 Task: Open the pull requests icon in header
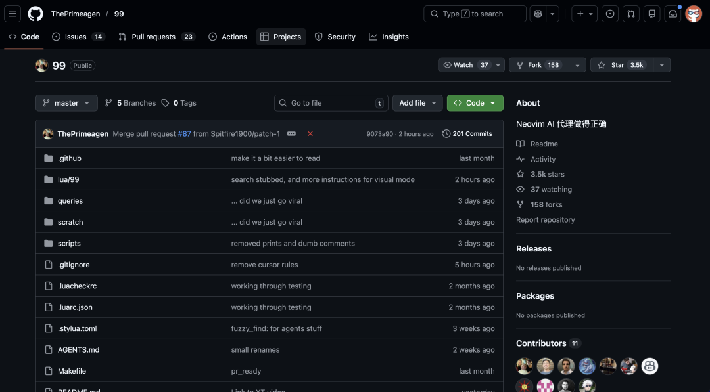(x=630, y=14)
